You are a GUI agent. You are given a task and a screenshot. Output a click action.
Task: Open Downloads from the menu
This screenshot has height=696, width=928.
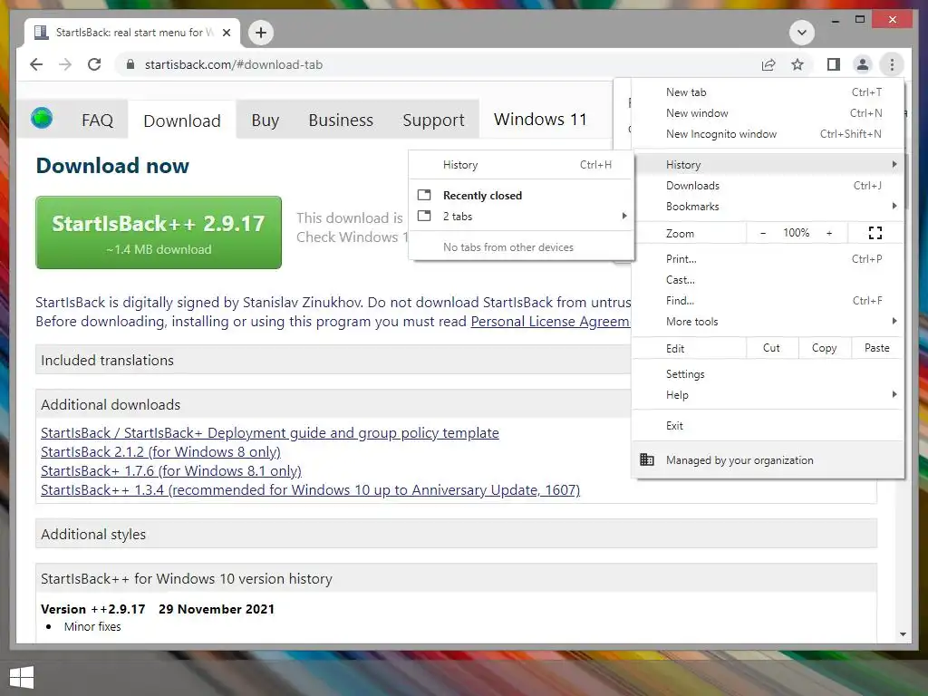[x=768, y=186]
